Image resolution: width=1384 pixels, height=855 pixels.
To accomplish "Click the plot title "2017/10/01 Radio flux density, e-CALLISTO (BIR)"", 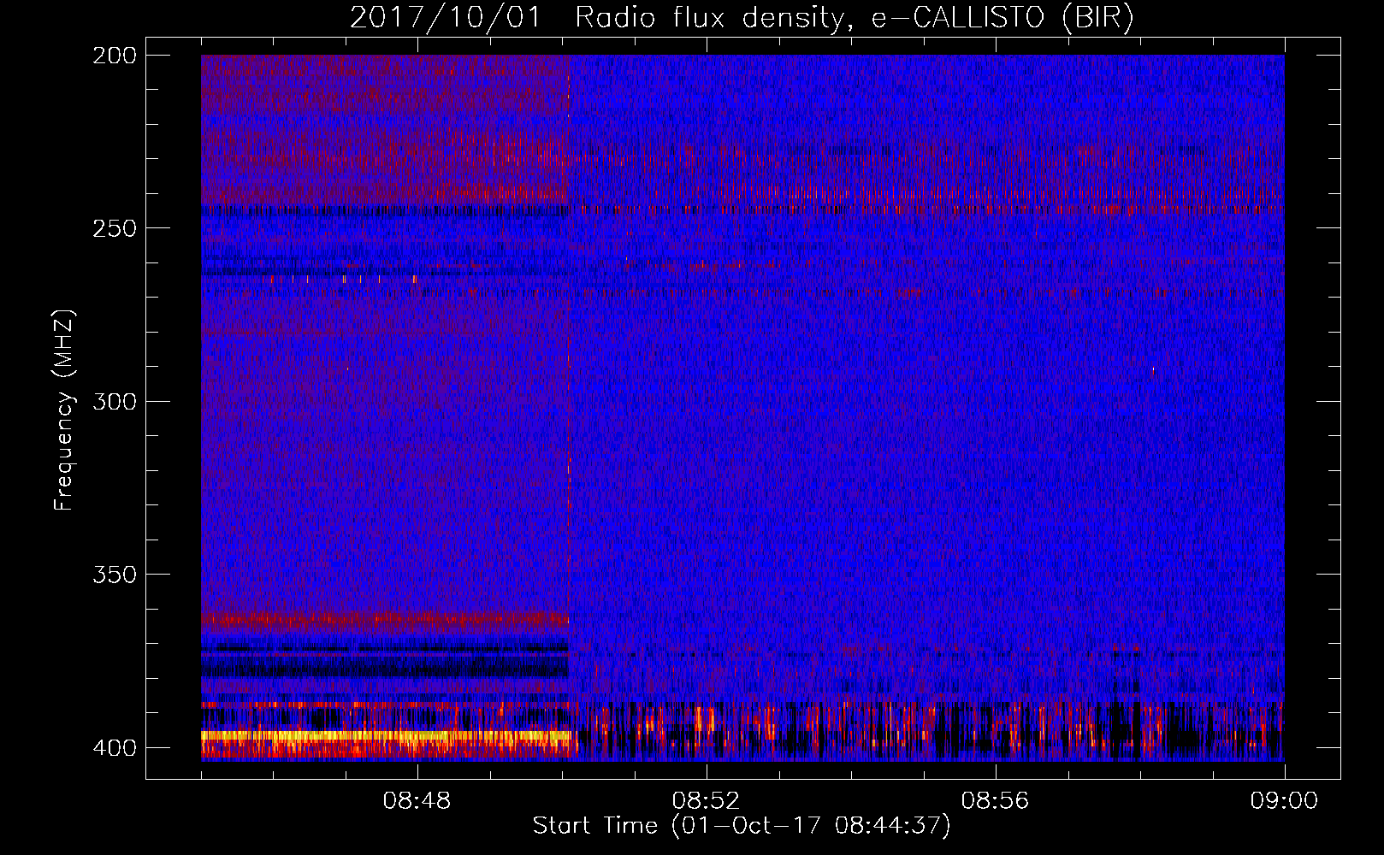I will 742,18.
